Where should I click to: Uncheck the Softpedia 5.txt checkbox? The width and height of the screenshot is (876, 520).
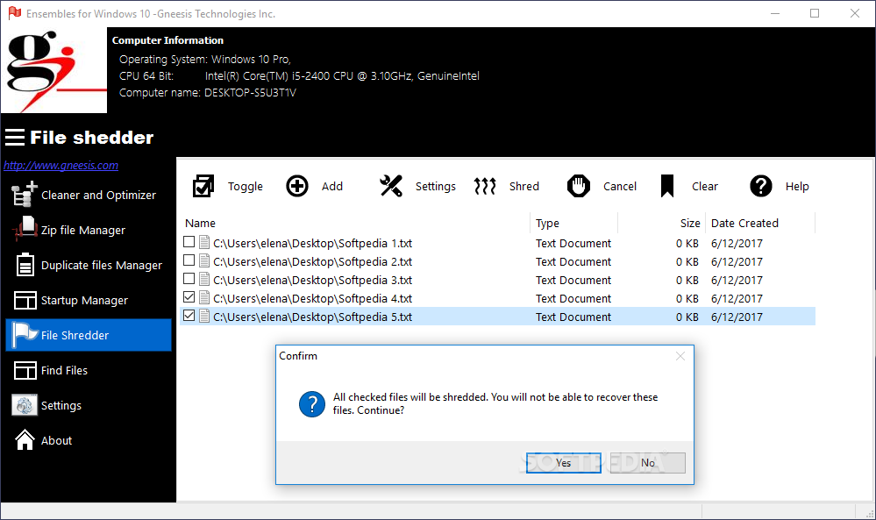pyautogui.click(x=189, y=316)
